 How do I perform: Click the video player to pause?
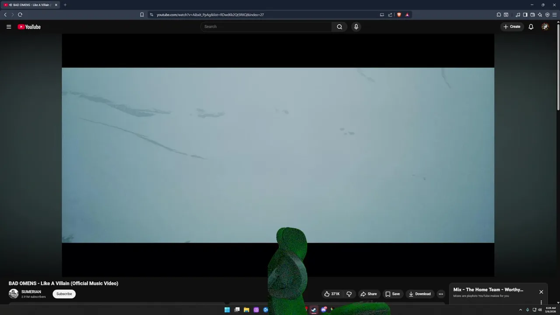coord(278,155)
